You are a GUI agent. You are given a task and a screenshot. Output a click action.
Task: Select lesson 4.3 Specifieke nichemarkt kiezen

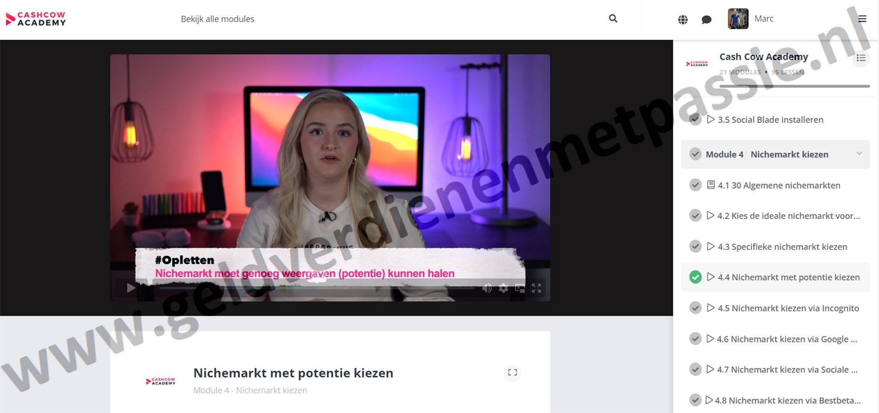pyautogui.click(x=782, y=247)
